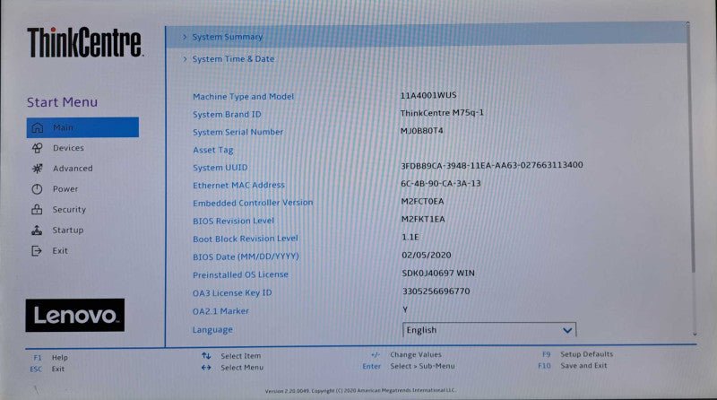Click the Security lock icon
The image size is (717, 400).
[37, 209]
